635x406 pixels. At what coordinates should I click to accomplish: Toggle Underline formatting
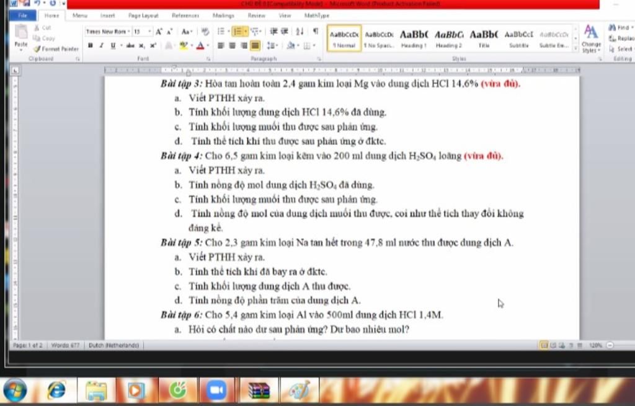coord(113,45)
